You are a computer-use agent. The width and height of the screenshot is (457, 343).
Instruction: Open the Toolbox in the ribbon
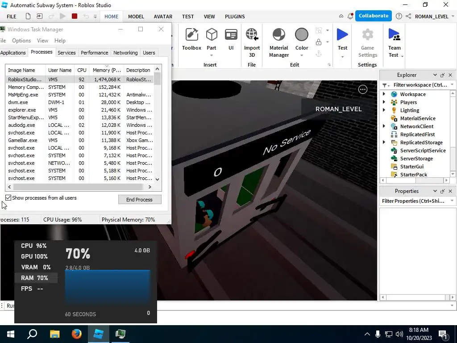[191, 39]
